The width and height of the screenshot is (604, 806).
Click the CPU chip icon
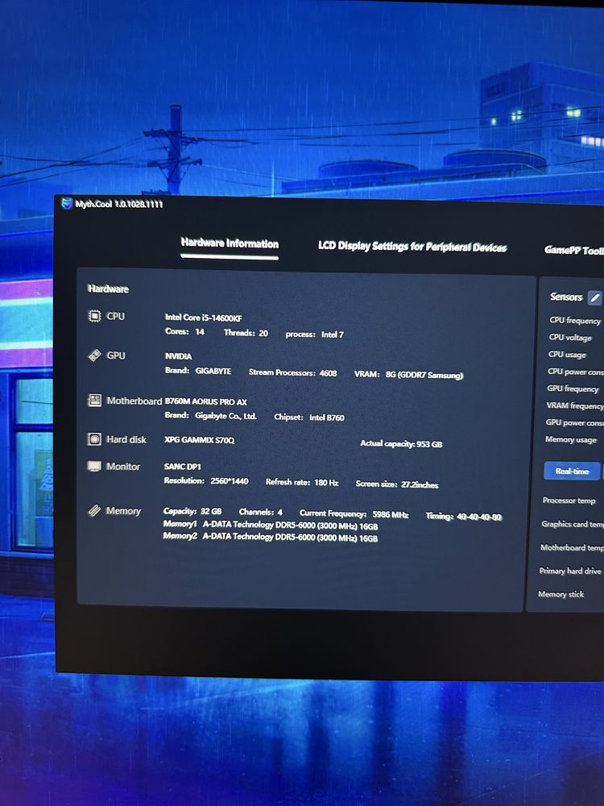(x=94, y=316)
